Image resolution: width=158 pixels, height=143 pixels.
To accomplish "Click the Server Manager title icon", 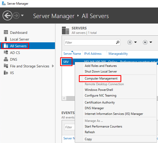I will (4, 4).
